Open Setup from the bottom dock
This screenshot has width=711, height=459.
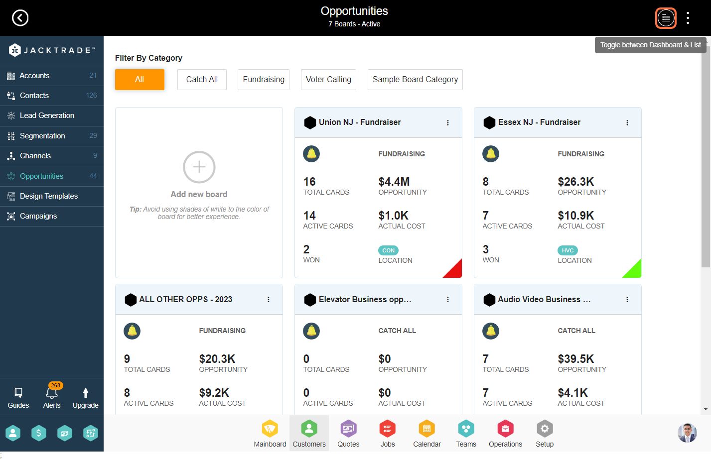pyautogui.click(x=545, y=434)
